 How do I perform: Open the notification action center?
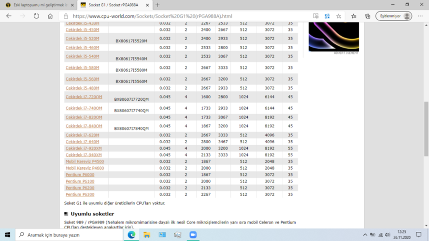point(418,235)
